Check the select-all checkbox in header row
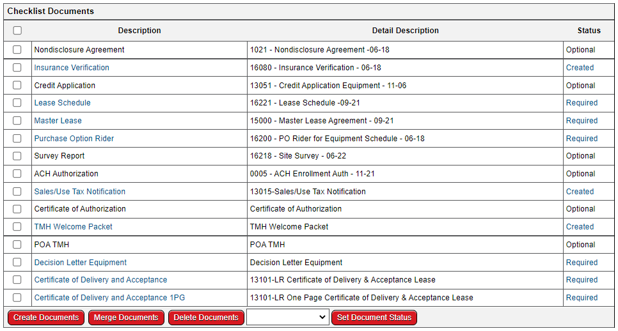This screenshot has height=331, width=618. (x=17, y=31)
